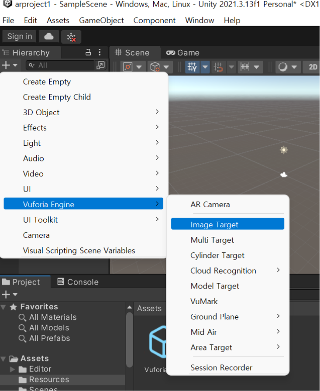Screen dimensions: 320x391
Task: Expand the Cloud Recognition submenu
Action: click(227, 271)
